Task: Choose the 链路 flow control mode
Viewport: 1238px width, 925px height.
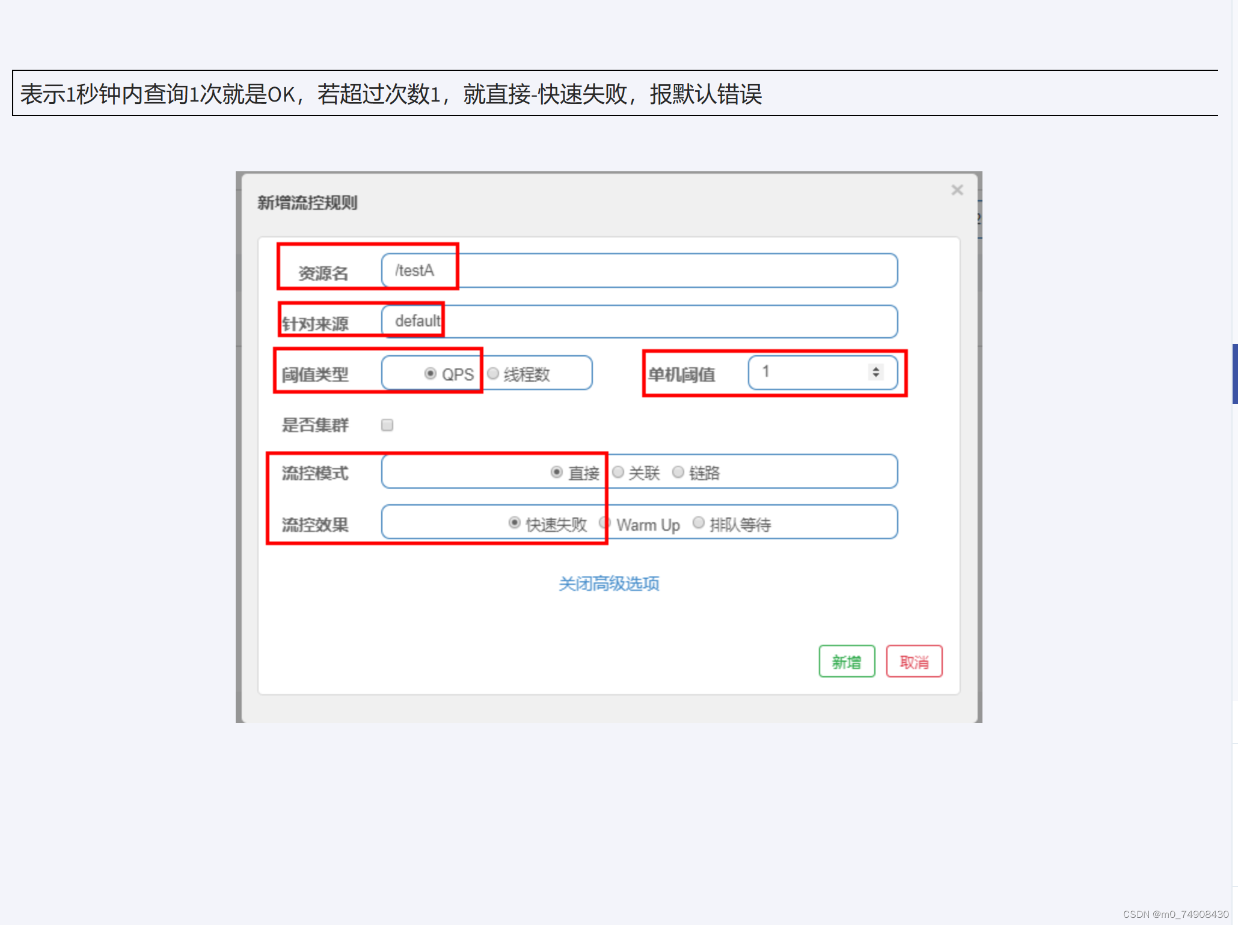Action: (x=678, y=472)
